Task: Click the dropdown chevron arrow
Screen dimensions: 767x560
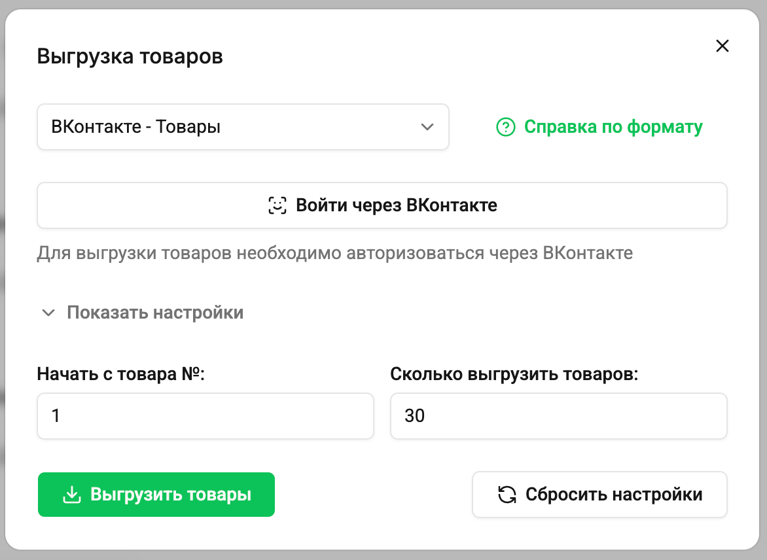Action: [427, 127]
